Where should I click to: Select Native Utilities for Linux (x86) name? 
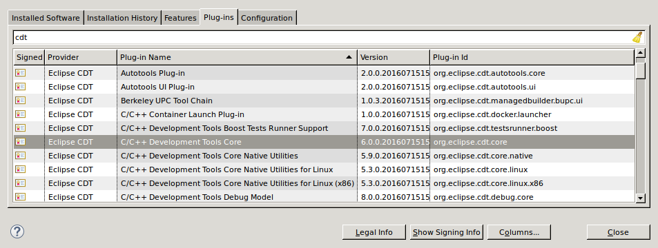238,183
